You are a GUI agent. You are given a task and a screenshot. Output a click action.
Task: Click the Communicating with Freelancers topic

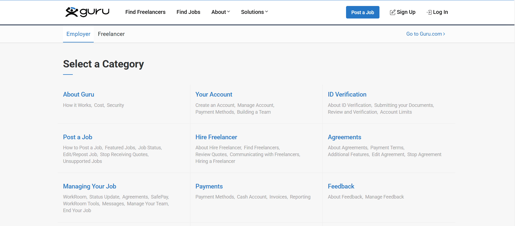(x=265, y=154)
